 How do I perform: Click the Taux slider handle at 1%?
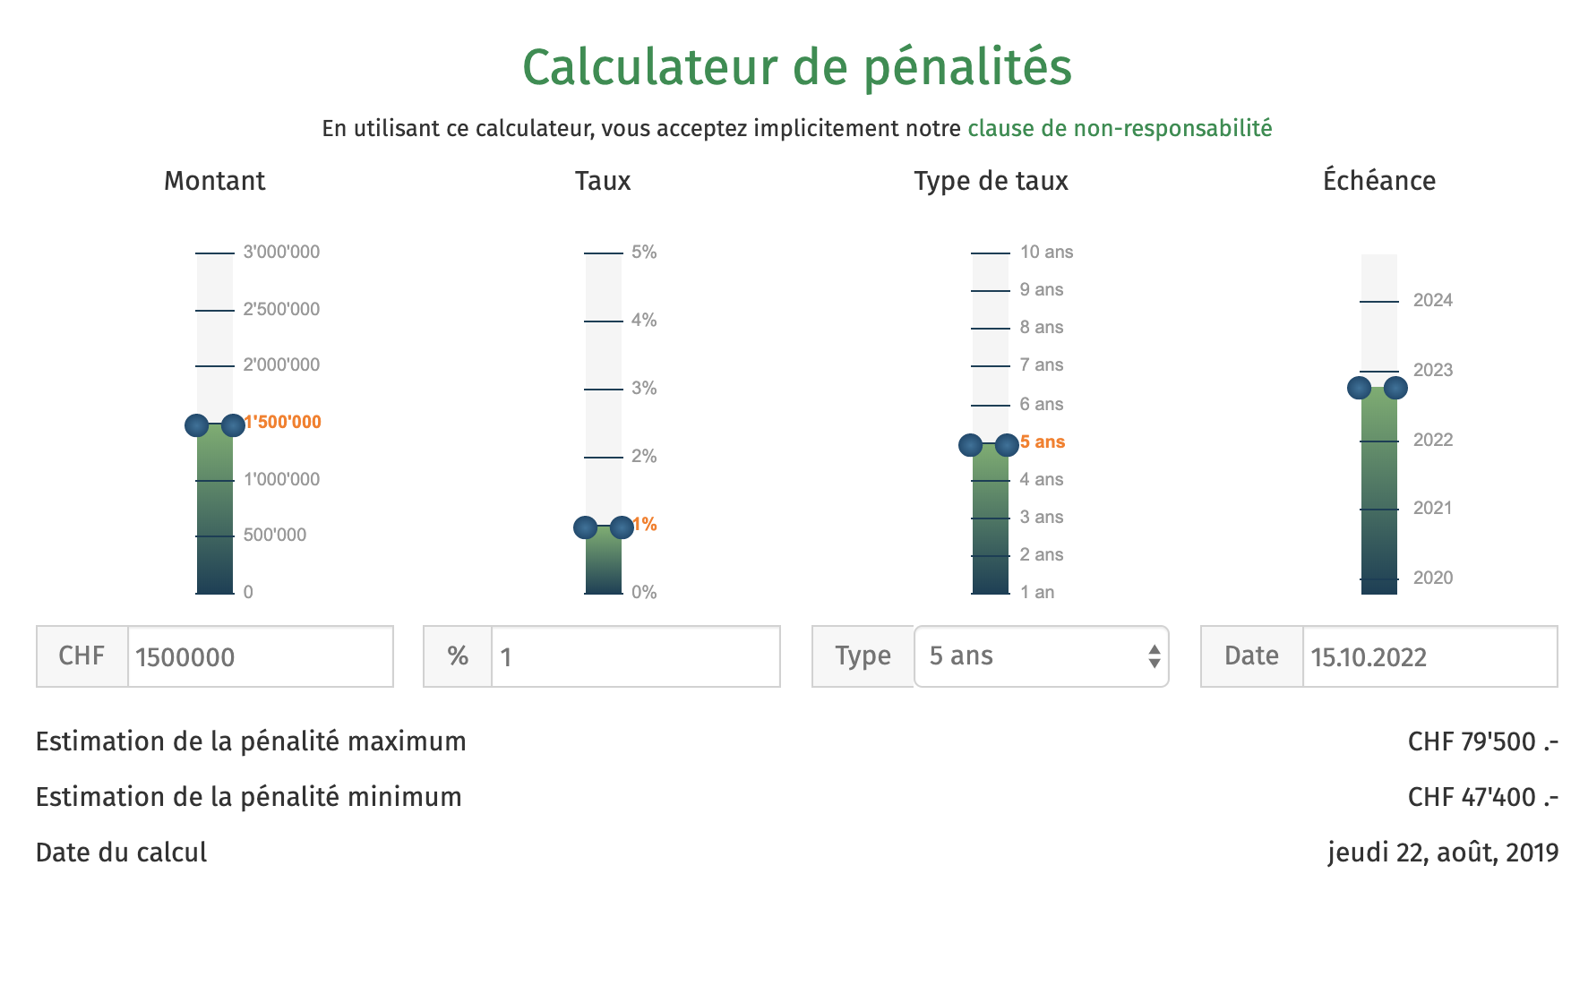click(x=604, y=527)
